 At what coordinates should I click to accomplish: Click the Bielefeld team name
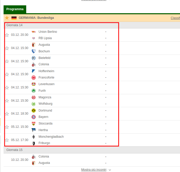44,58
